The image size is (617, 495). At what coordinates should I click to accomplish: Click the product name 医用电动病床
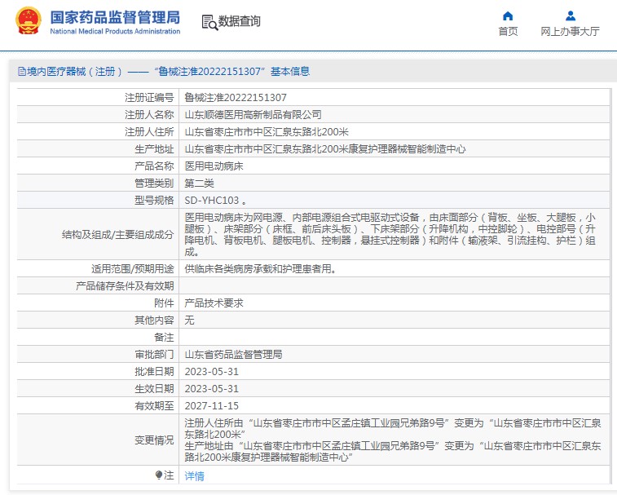tap(214, 166)
